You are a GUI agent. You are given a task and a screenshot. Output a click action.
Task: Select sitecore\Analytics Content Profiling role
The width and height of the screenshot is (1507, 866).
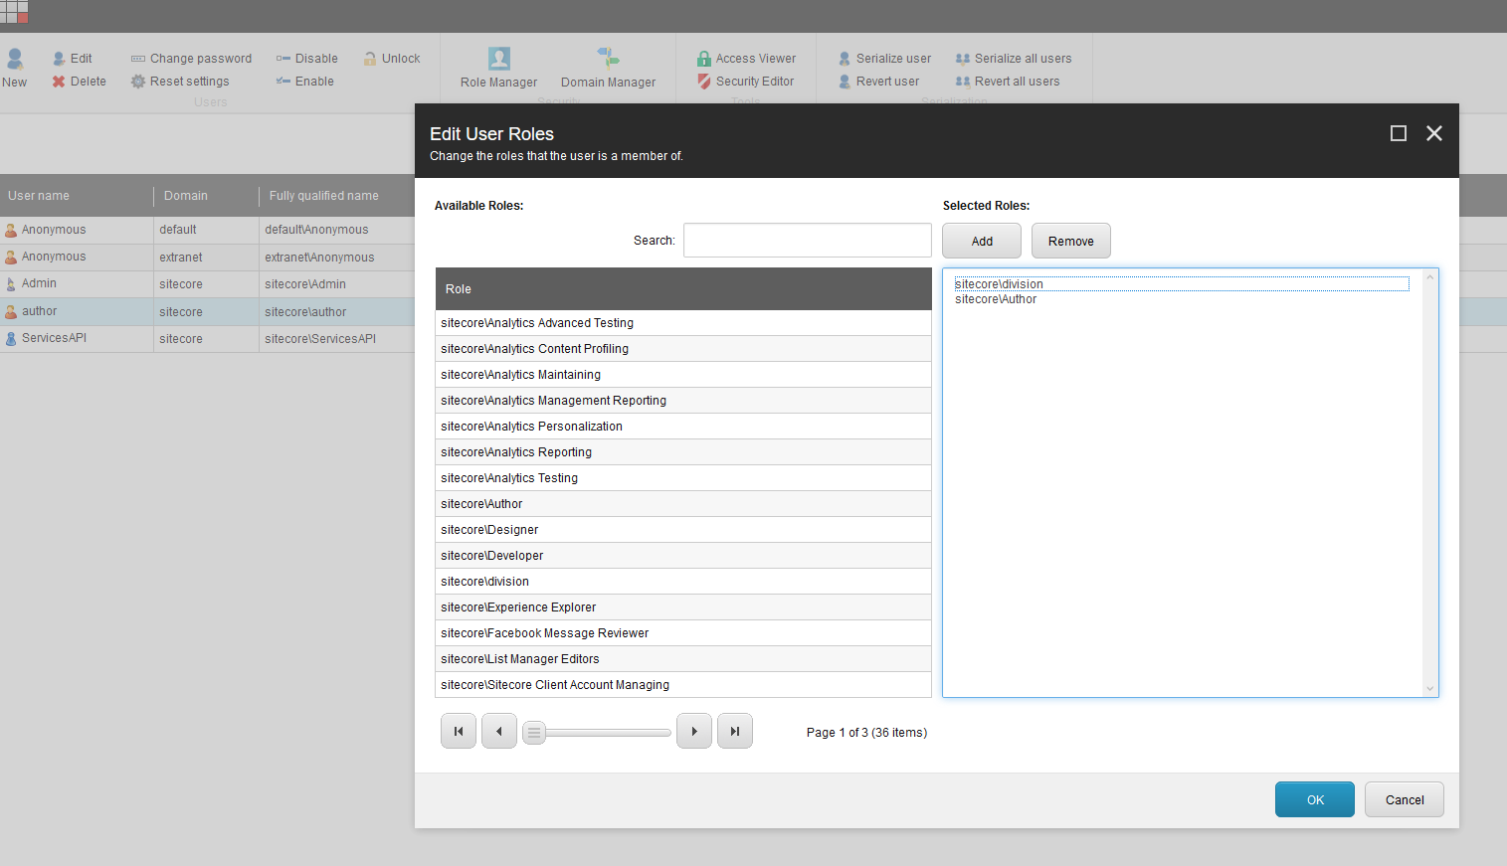(x=683, y=349)
